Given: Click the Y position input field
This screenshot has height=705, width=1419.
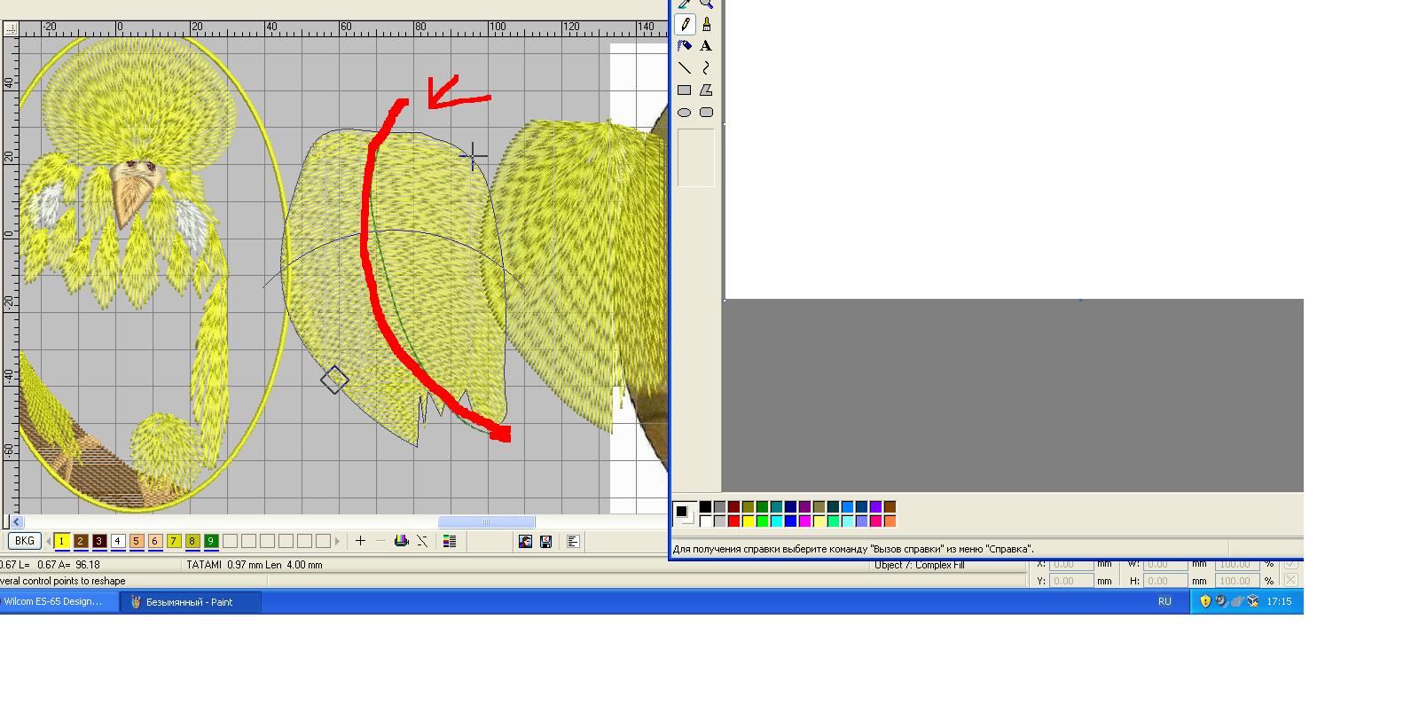Looking at the screenshot, I should point(1070,582).
